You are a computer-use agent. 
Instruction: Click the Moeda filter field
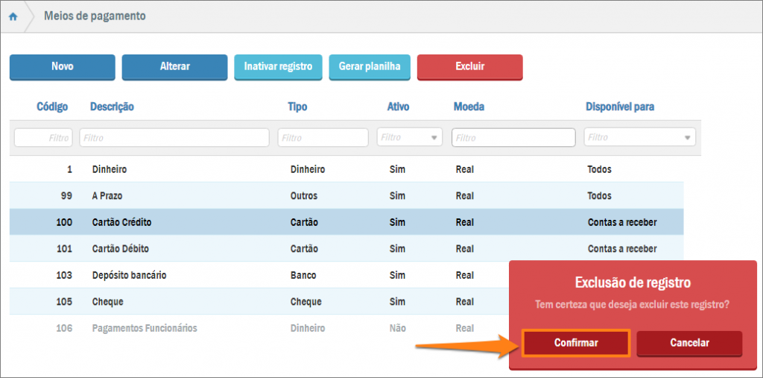[513, 137]
